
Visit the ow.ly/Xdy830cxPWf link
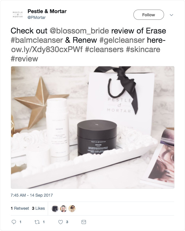point(47,49)
